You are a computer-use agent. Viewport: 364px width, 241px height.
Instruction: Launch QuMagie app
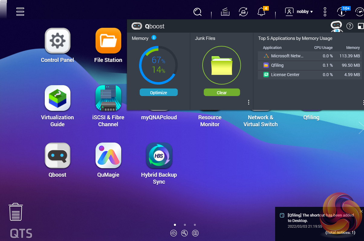coord(108,155)
